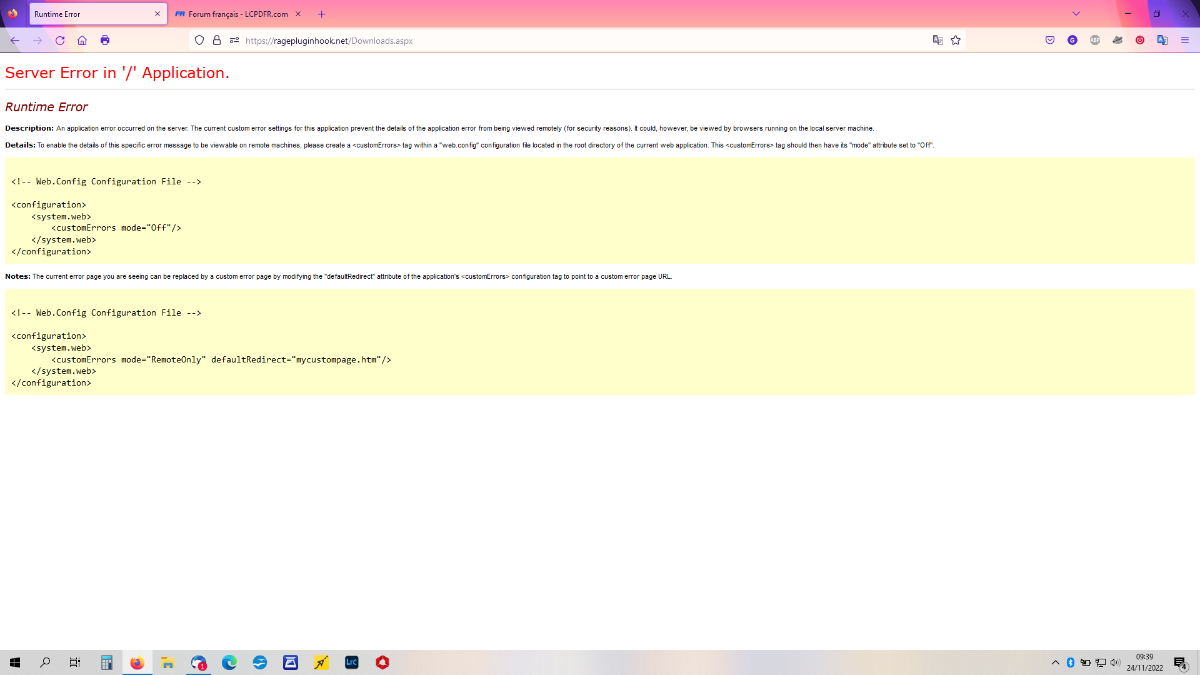The width and height of the screenshot is (1200, 675).
Task: Open tracking protection shield icon
Action: (x=199, y=41)
